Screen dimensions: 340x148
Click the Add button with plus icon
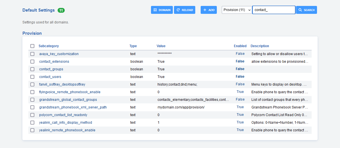pos(209,10)
